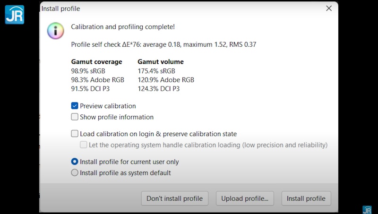Click the Install profile button
378x214 pixels.
click(x=306, y=198)
